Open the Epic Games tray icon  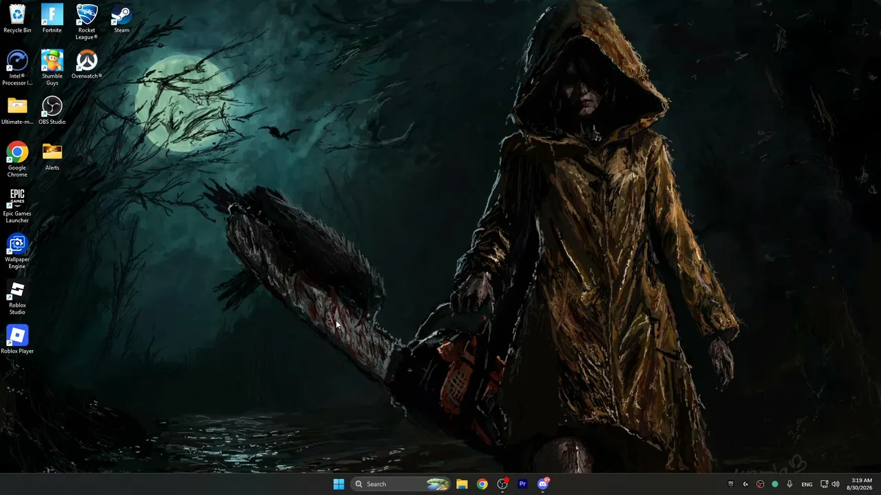(730, 484)
